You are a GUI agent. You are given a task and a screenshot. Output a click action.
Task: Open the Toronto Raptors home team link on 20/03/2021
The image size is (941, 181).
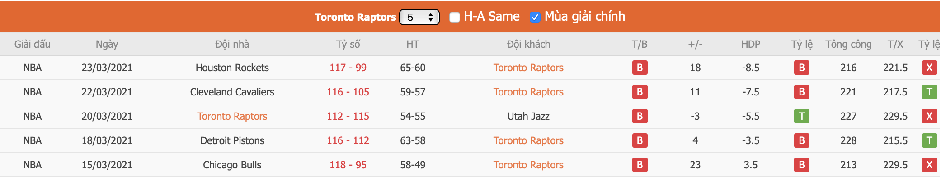[x=232, y=116]
